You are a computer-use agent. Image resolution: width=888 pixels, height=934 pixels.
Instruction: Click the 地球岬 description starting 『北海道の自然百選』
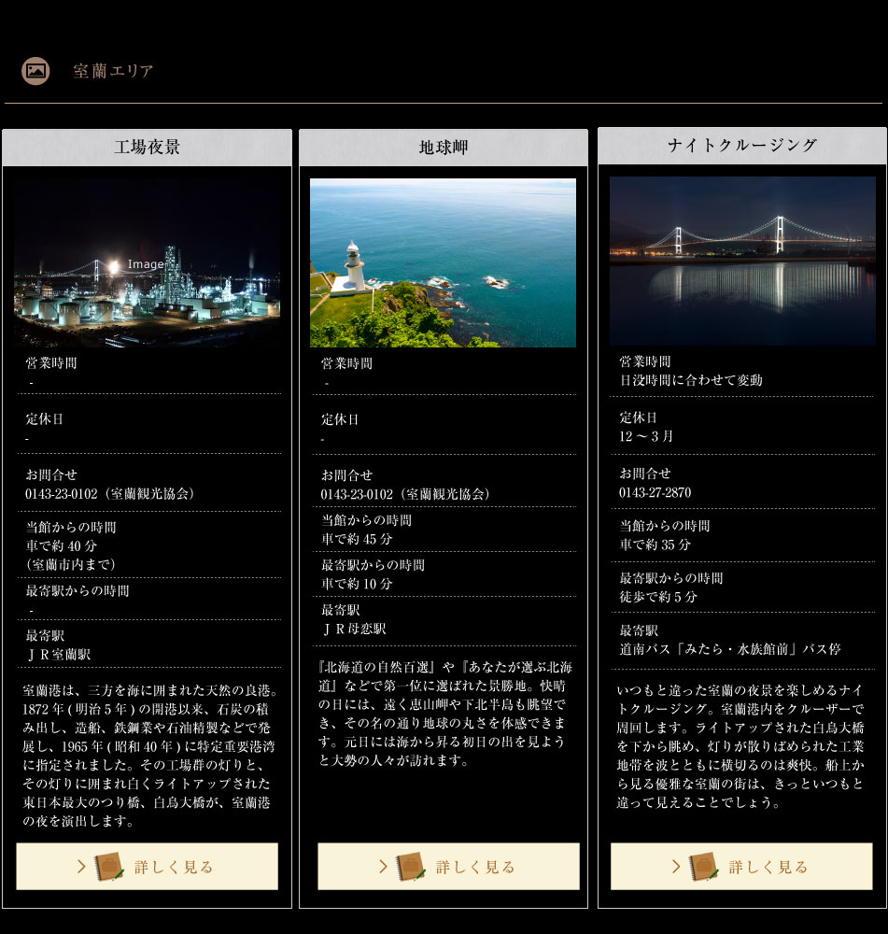click(445, 714)
